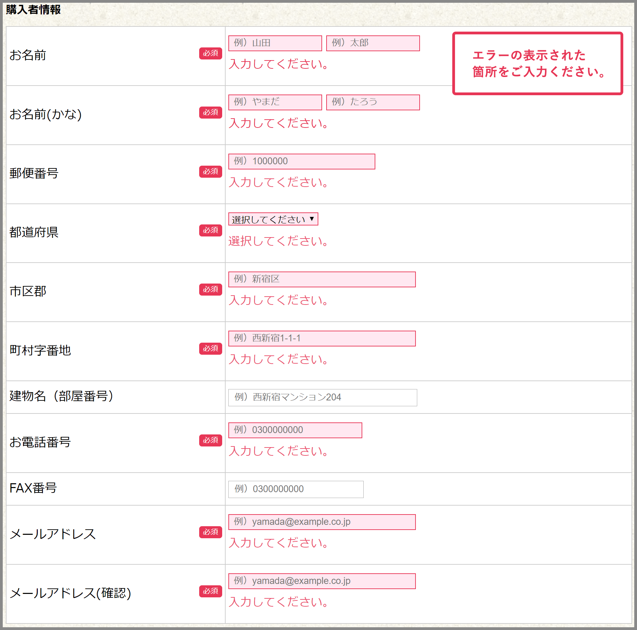
Task: Click the 必須 badge beside 郵便番号
Action: pos(211,172)
